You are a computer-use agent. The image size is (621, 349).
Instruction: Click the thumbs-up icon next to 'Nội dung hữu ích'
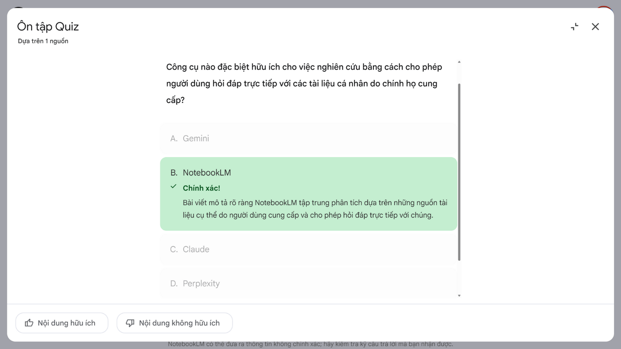(x=29, y=323)
